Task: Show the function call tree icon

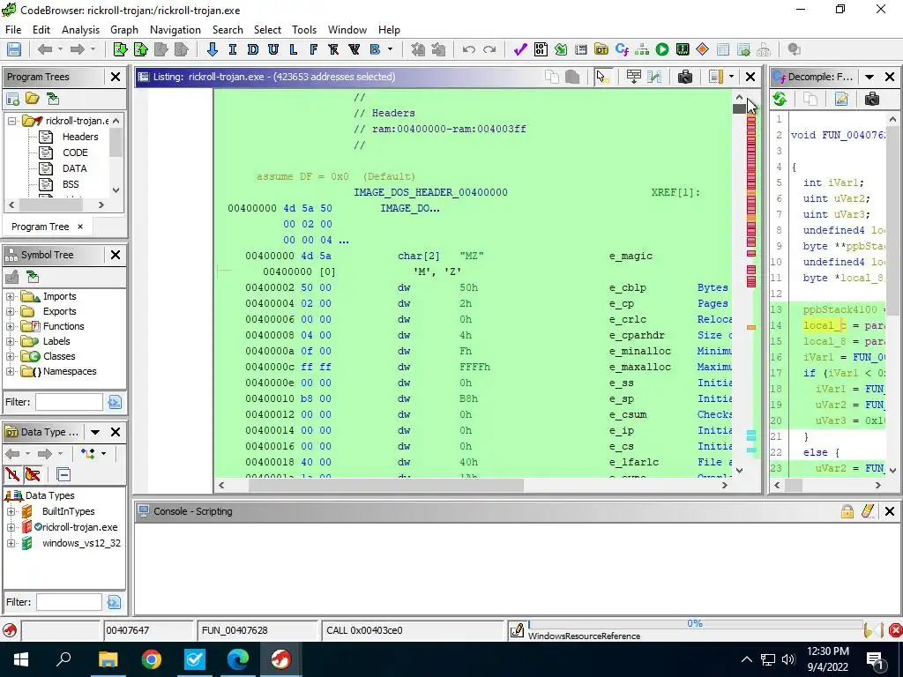Action: [x=642, y=49]
